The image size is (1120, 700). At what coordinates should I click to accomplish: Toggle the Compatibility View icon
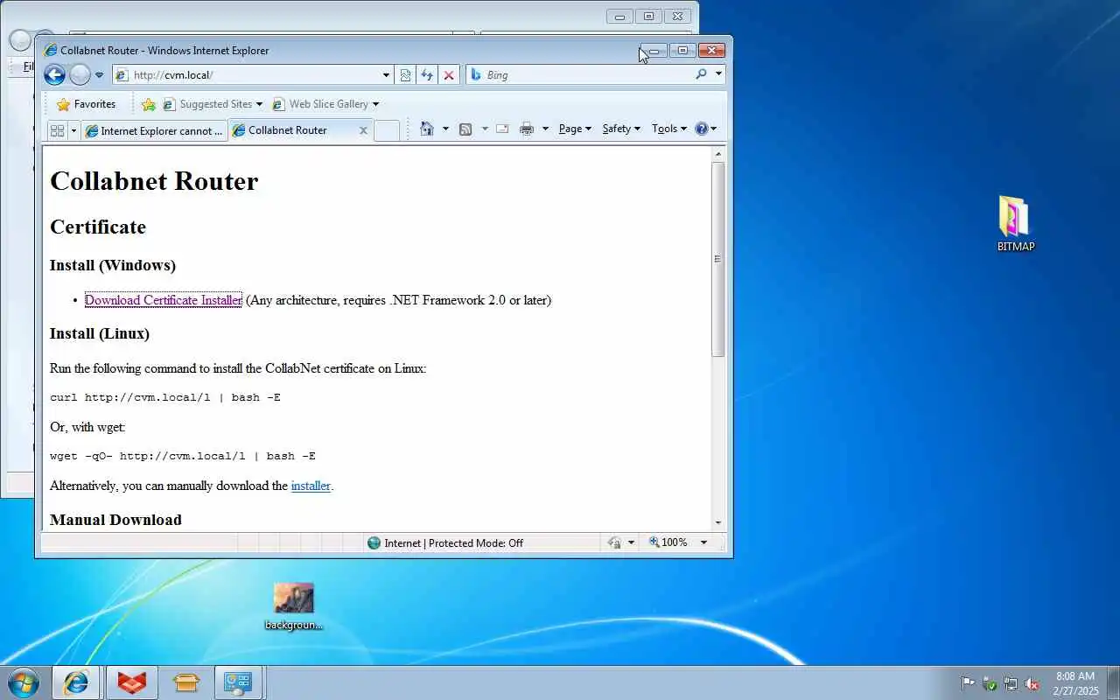405,75
